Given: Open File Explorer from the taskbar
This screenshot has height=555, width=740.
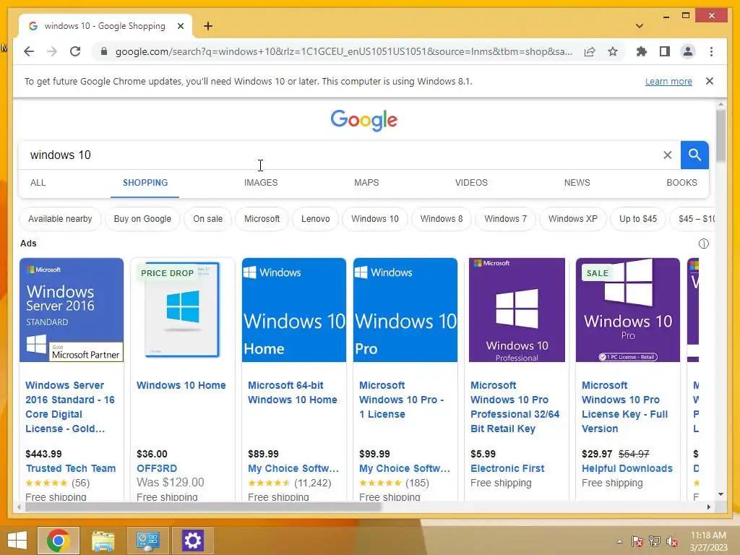Looking at the screenshot, I should 103,541.
